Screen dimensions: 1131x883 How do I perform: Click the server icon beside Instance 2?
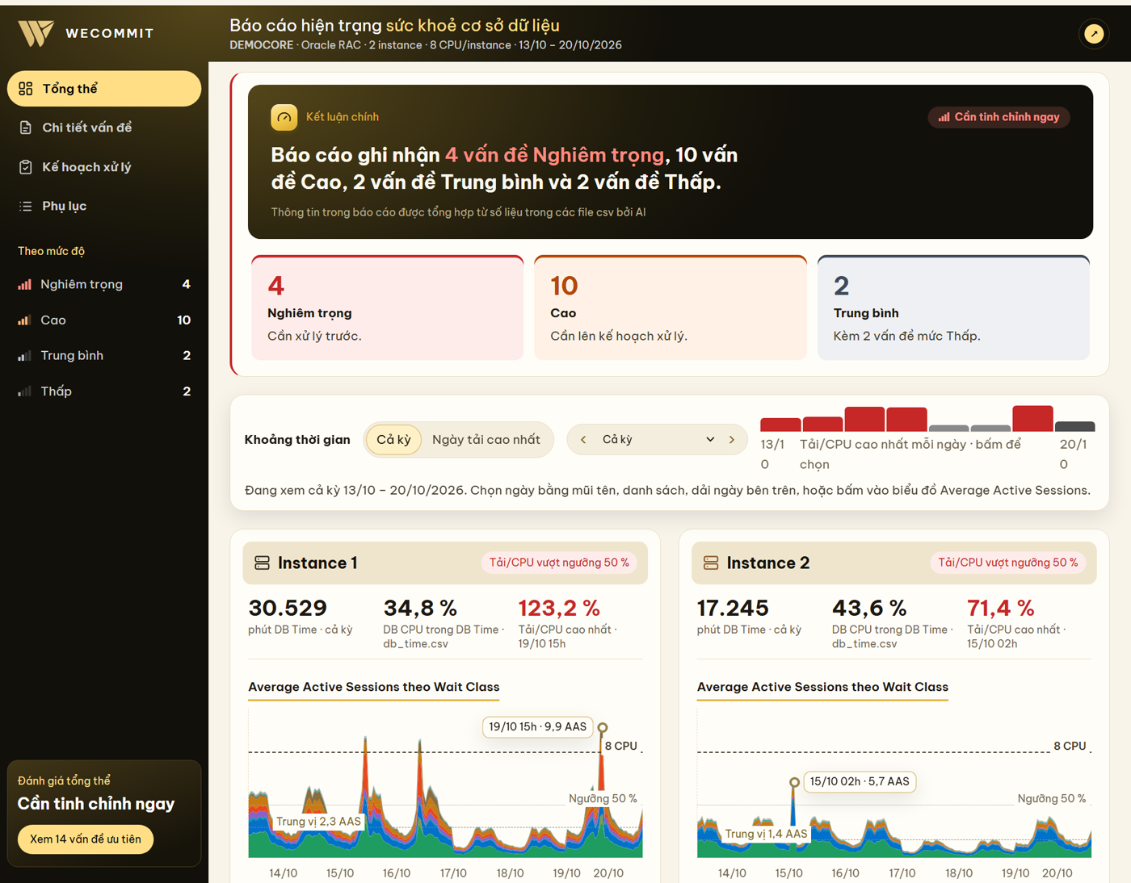point(711,563)
